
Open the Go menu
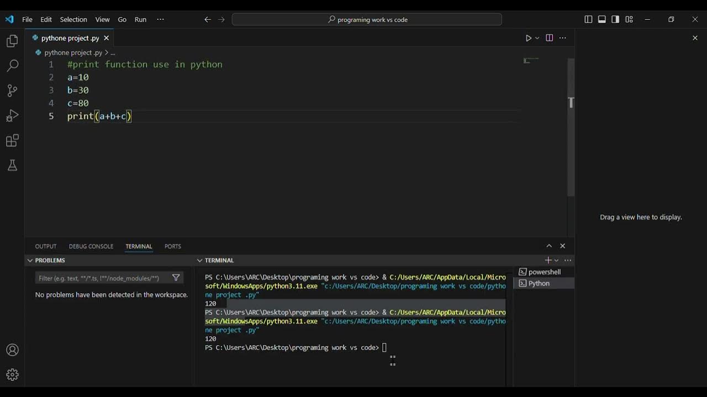pos(122,19)
